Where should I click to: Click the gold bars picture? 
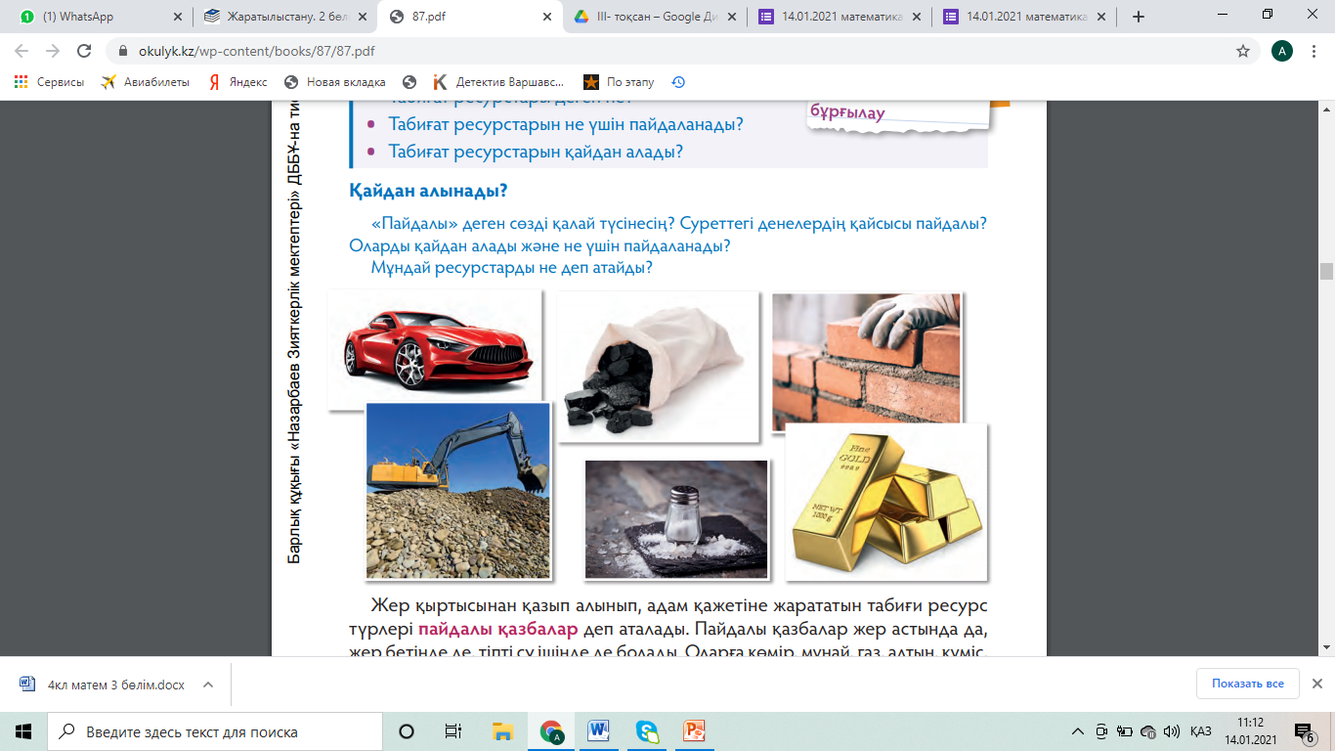(x=885, y=502)
